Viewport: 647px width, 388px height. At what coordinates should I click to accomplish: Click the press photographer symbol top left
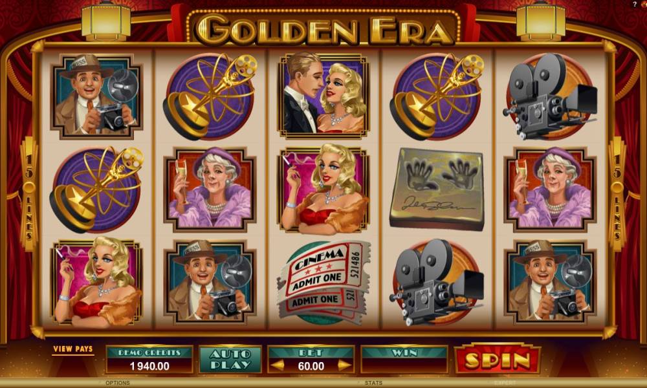click(96, 96)
